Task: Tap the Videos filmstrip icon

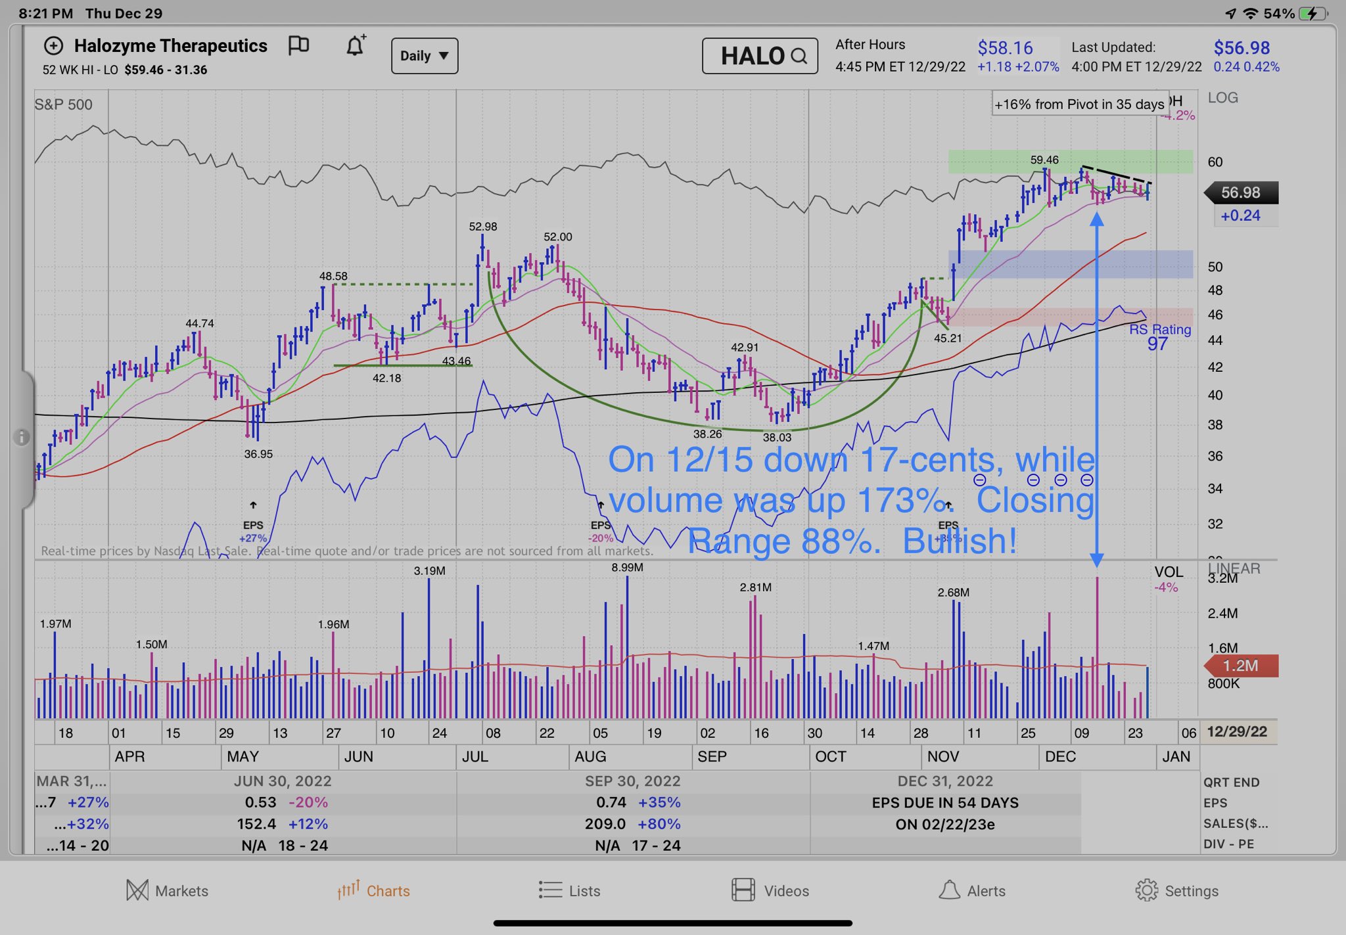Action: coord(743,890)
